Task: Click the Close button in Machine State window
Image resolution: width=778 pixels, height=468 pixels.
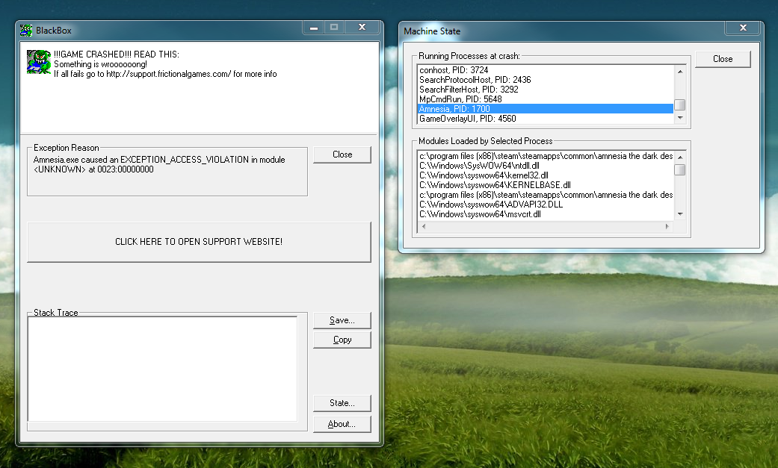Action: coord(723,59)
